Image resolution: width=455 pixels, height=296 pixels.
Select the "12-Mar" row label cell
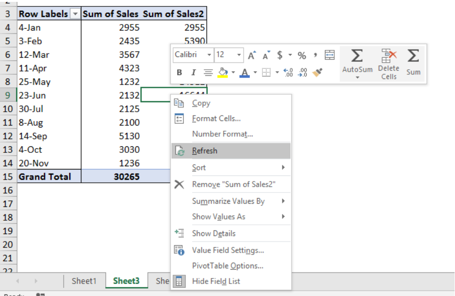click(49, 55)
